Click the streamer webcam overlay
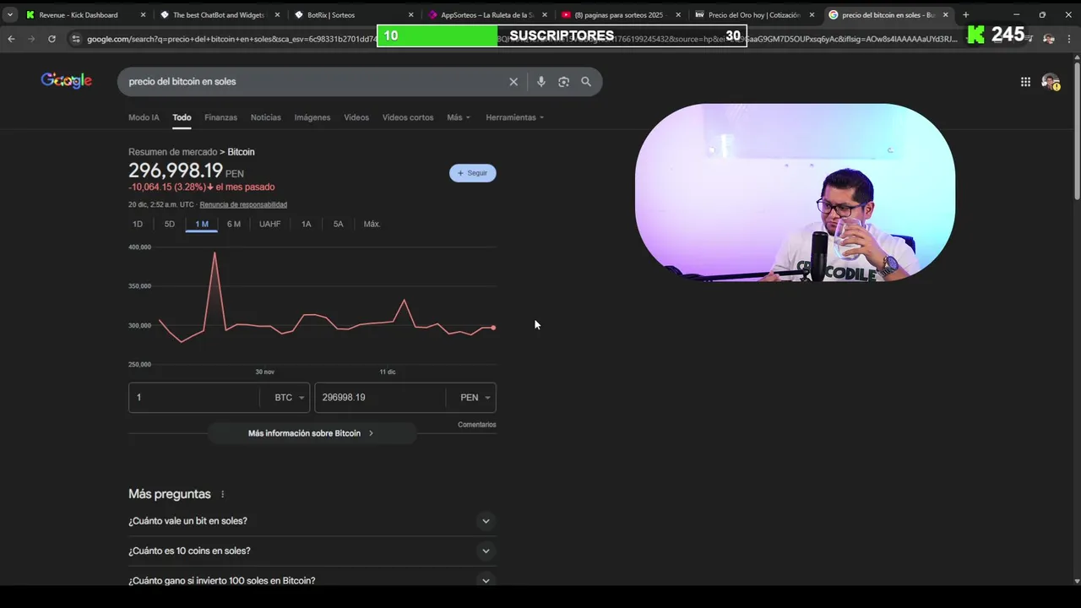1081x608 pixels. [x=795, y=193]
